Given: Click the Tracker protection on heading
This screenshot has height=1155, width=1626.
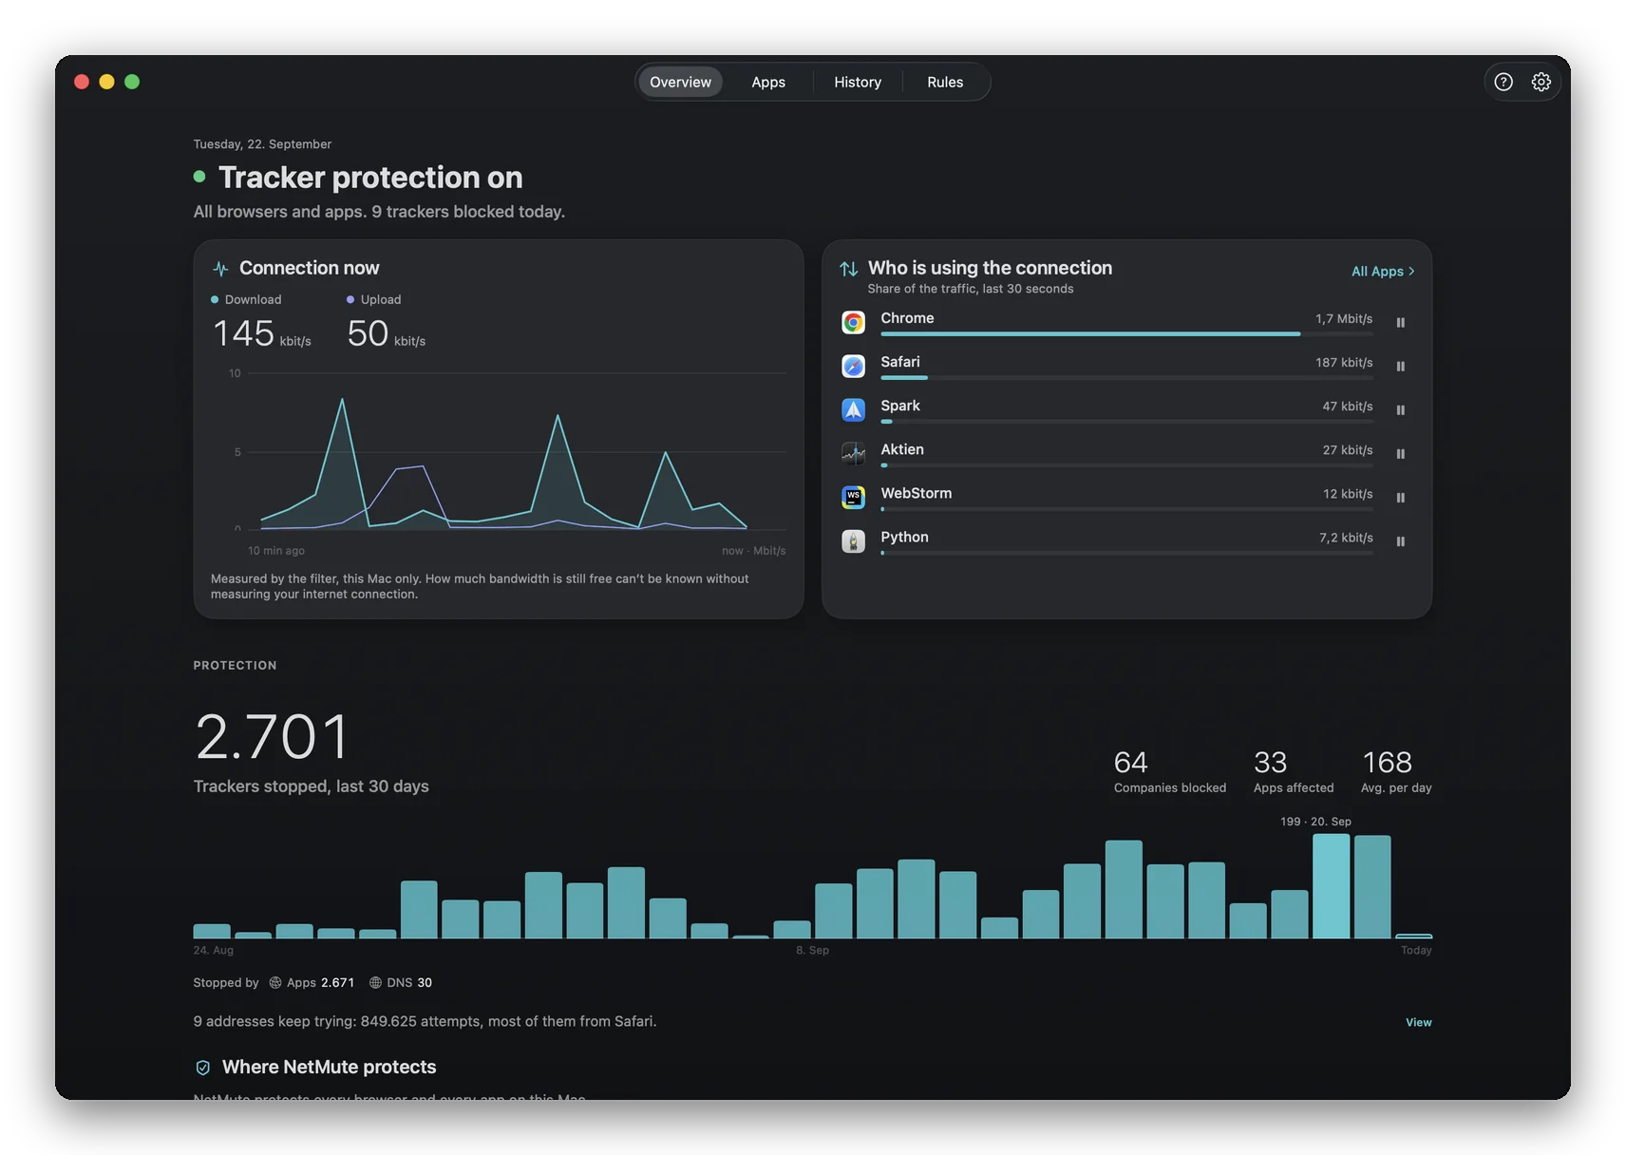Looking at the screenshot, I should tap(370, 178).
